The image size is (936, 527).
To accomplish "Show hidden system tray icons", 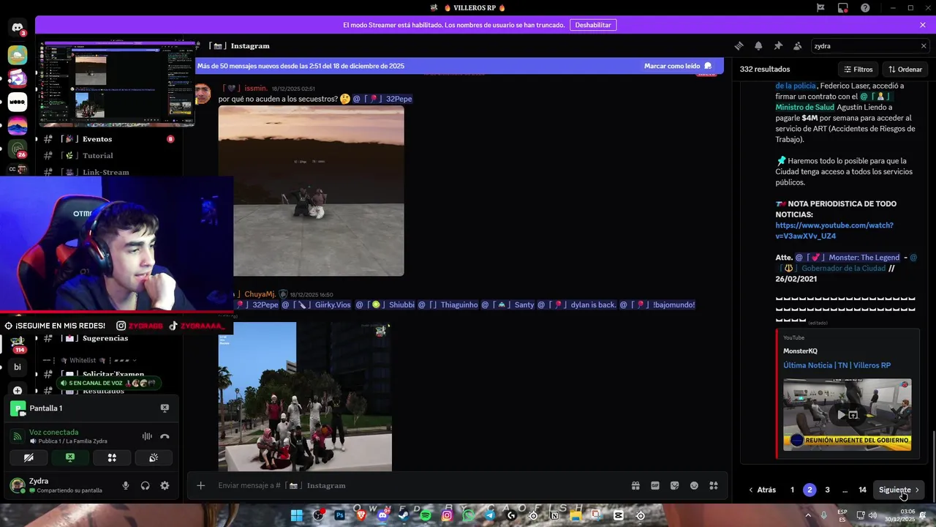I will [x=809, y=515].
